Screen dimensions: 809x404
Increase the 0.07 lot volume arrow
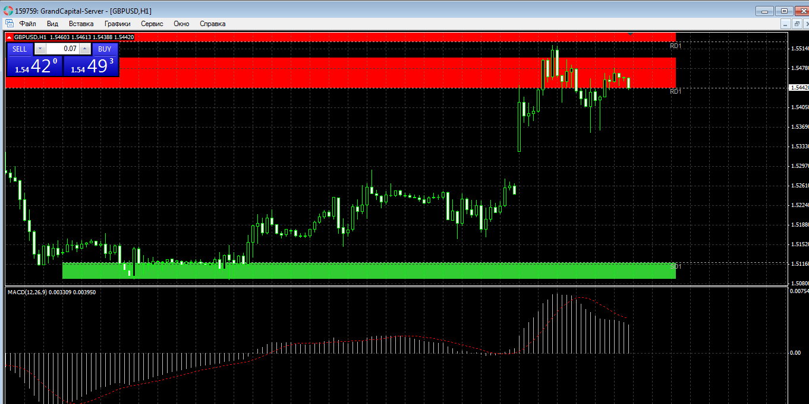pyautogui.click(x=85, y=49)
